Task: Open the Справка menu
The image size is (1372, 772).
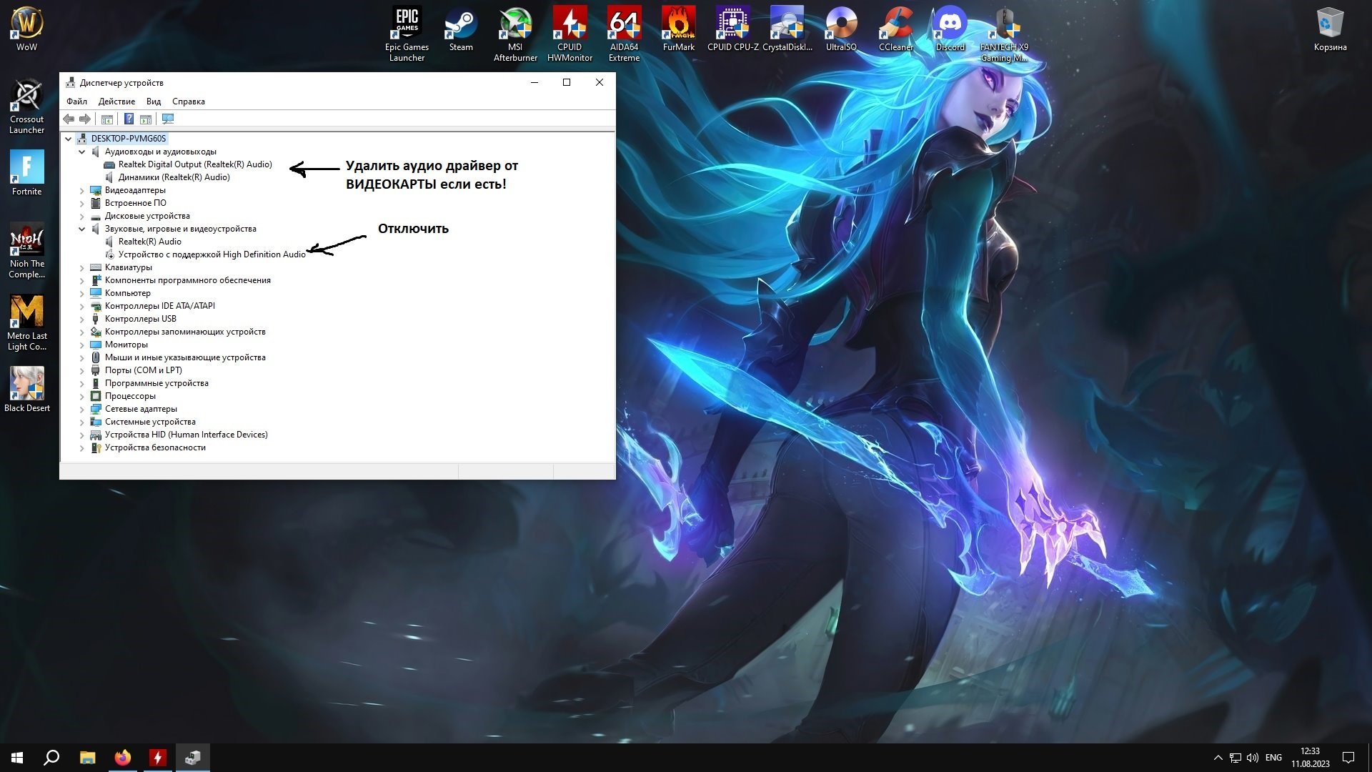Action: (189, 102)
